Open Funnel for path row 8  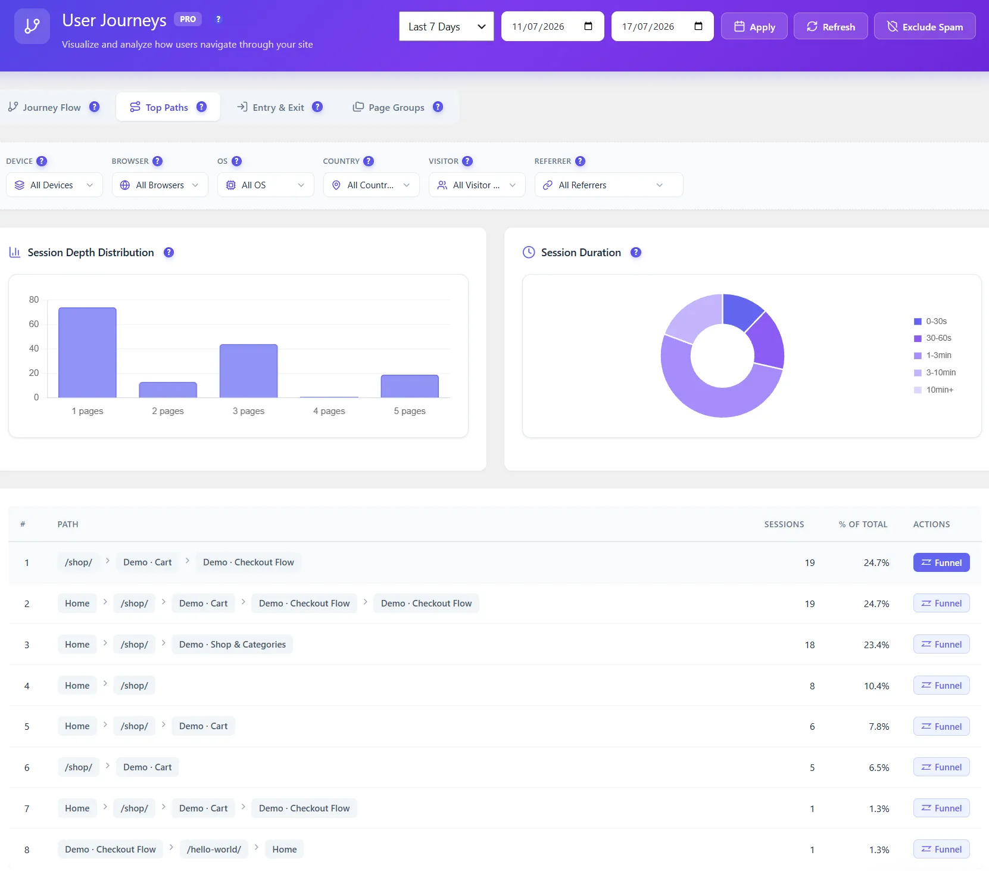[941, 849]
